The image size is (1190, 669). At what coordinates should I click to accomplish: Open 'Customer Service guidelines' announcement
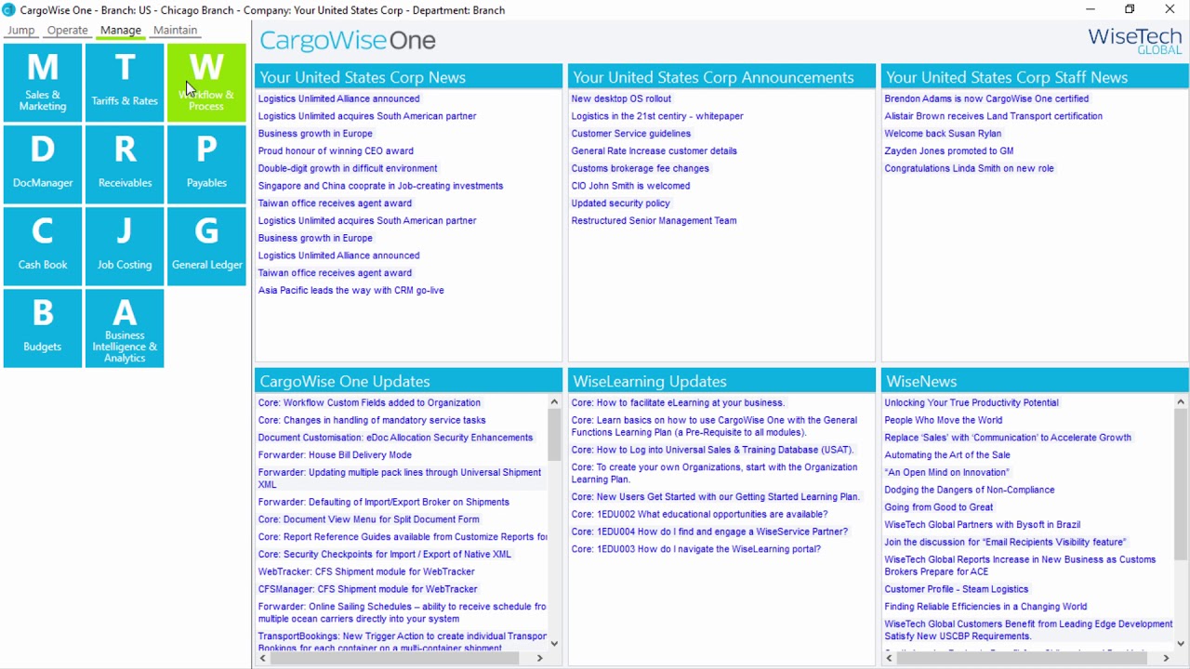(x=631, y=133)
